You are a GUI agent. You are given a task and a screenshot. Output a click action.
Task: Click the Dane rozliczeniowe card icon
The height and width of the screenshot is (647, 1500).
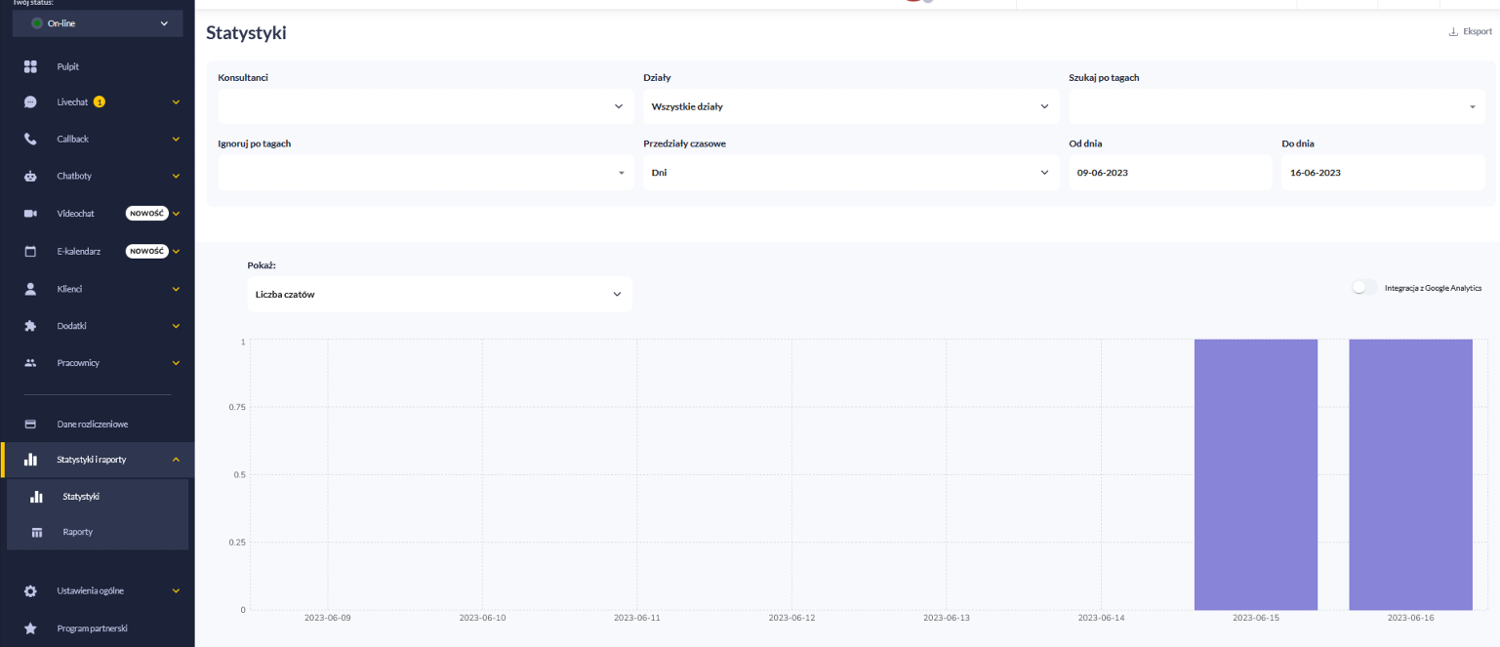point(30,425)
